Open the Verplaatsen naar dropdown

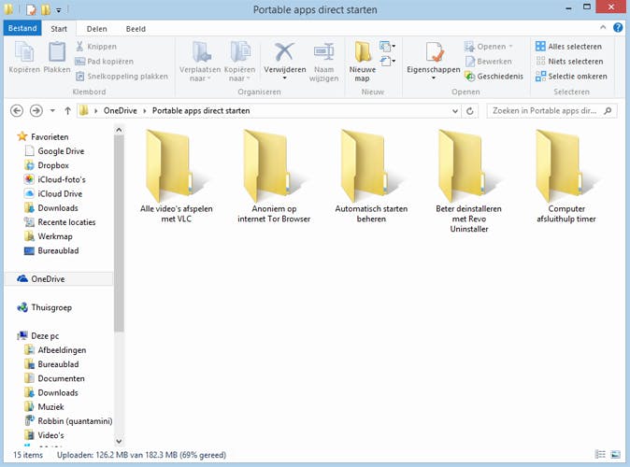[200, 74]
